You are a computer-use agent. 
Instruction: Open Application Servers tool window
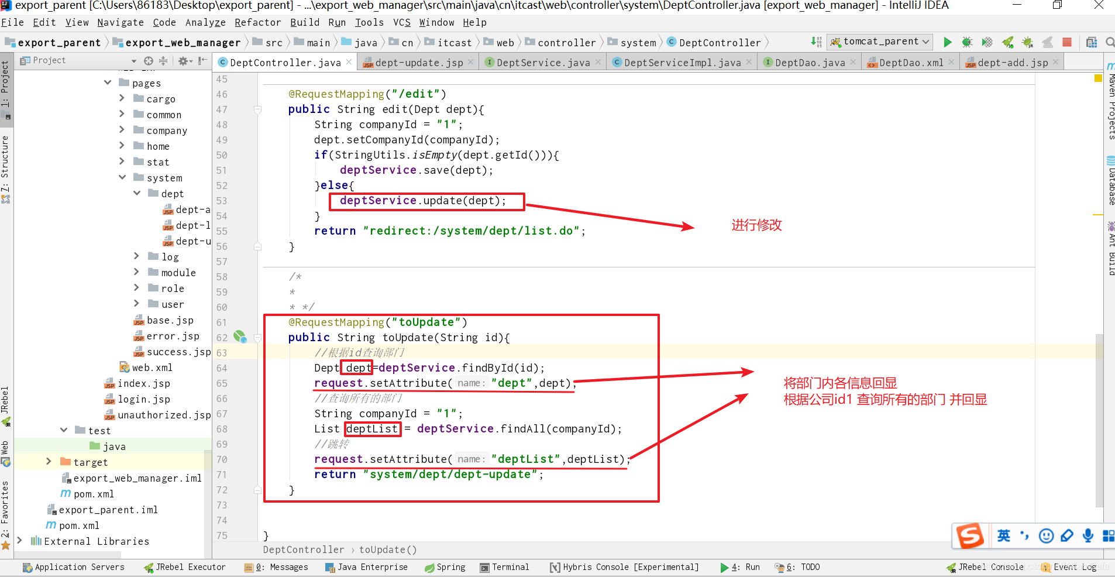[73, 567]
